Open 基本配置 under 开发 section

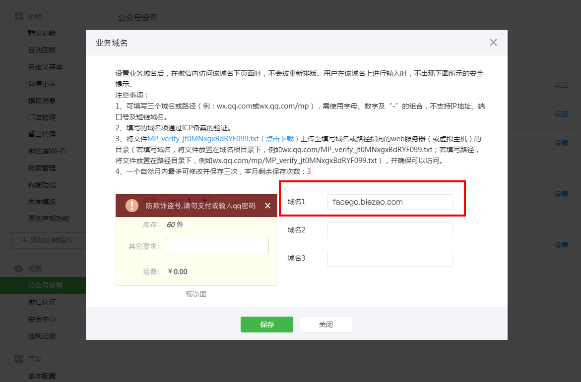(42, 376)
